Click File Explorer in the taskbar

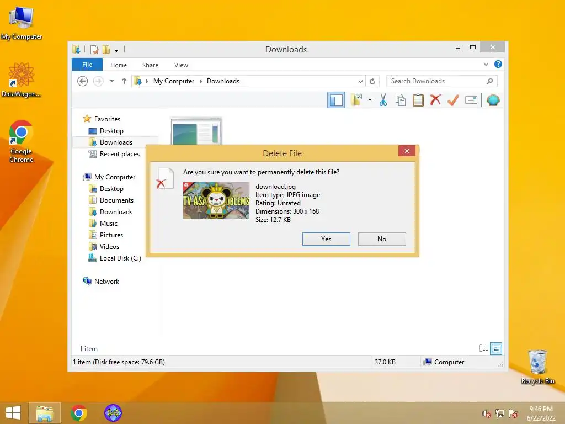point(45,413)
